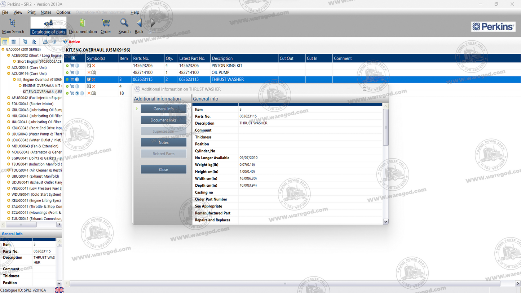Open the Main Search tool
The height and width of the screenshot is (293, 521).
tap(13, 26)
